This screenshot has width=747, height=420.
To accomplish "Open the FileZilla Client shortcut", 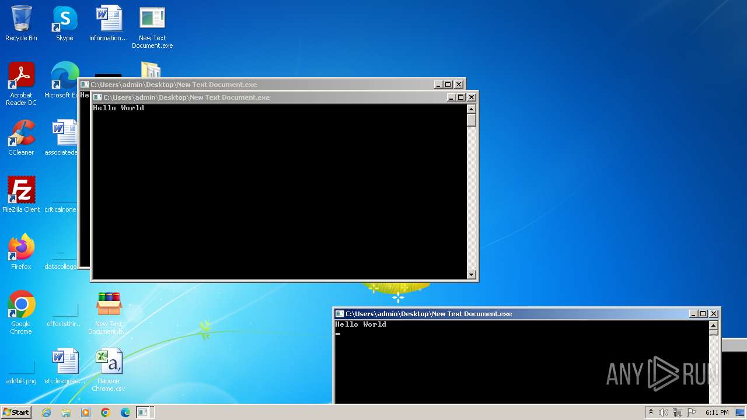I will point(21,195).
